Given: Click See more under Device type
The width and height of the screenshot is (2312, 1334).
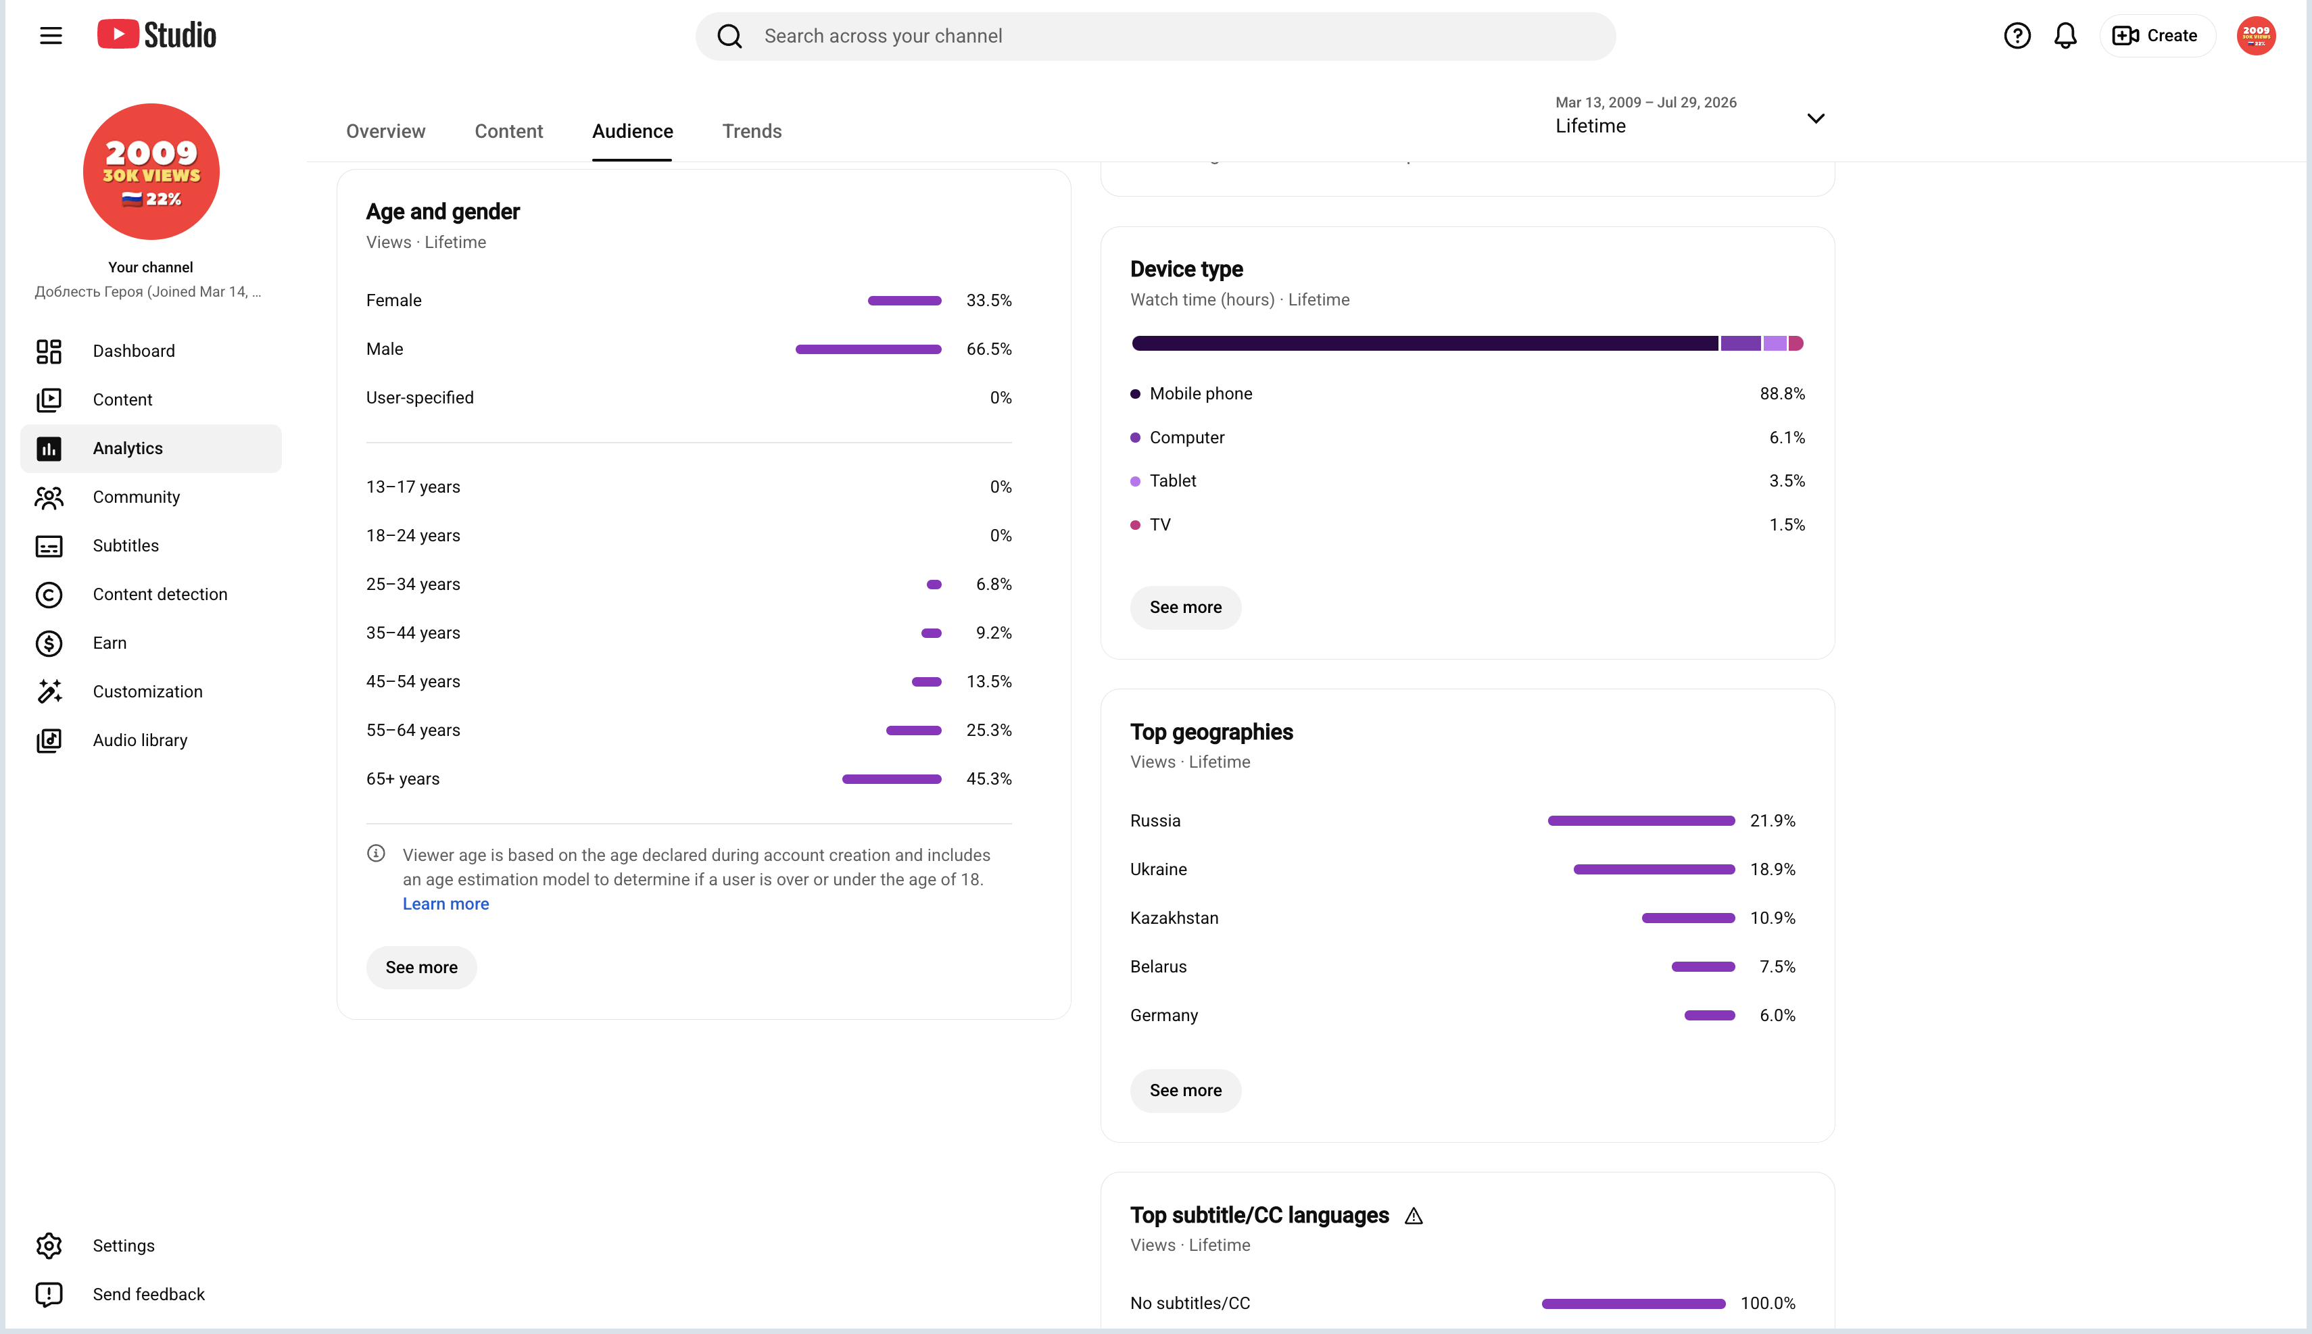Looking at the screenshot, I should pyautogui.click(x=1186, y=608).
